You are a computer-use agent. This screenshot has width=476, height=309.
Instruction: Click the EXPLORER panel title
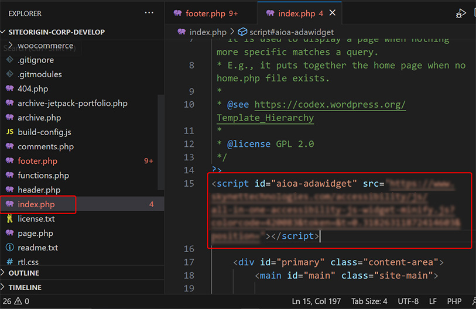point(25,13)
